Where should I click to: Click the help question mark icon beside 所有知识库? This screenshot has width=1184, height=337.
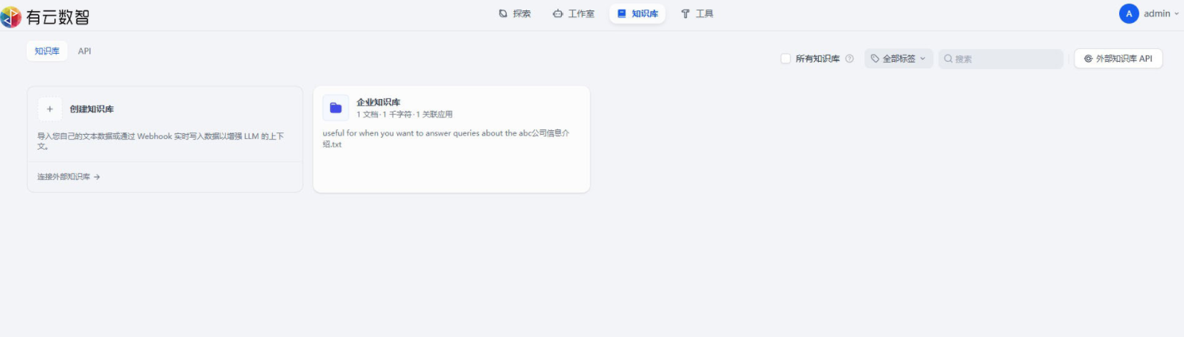coord(849,59)
